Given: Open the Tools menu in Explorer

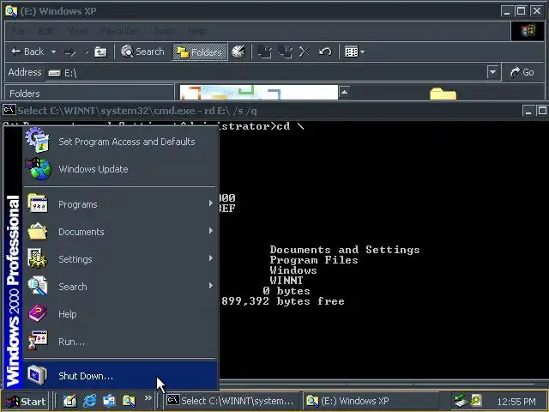Looking at the screenshot, I should point(164,31).
